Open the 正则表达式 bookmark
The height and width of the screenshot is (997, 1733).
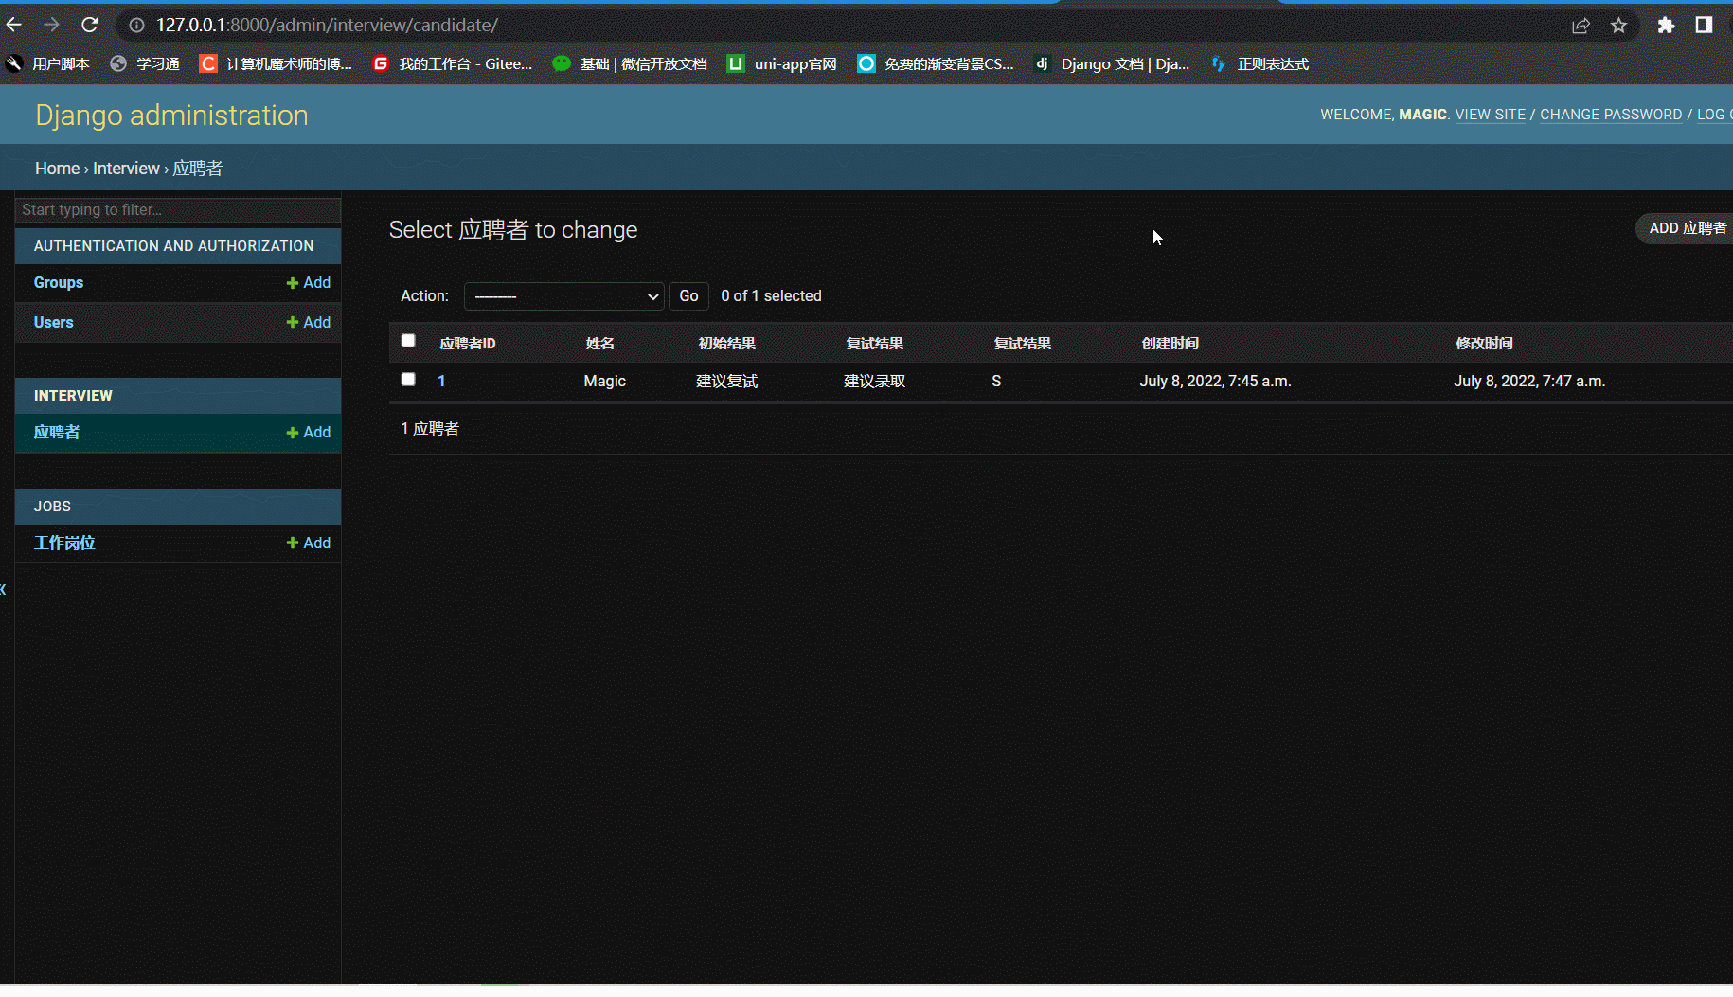[1260, 63]
